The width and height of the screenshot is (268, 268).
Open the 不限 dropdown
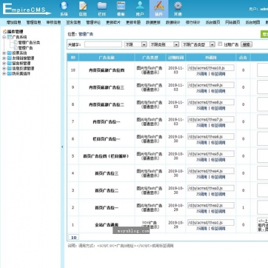click(x=135, y=44)
